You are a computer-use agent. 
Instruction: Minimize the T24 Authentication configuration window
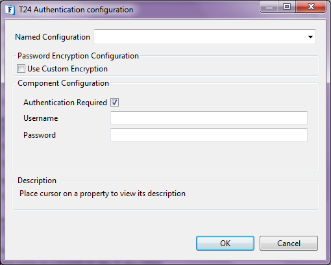click(269, 7)
